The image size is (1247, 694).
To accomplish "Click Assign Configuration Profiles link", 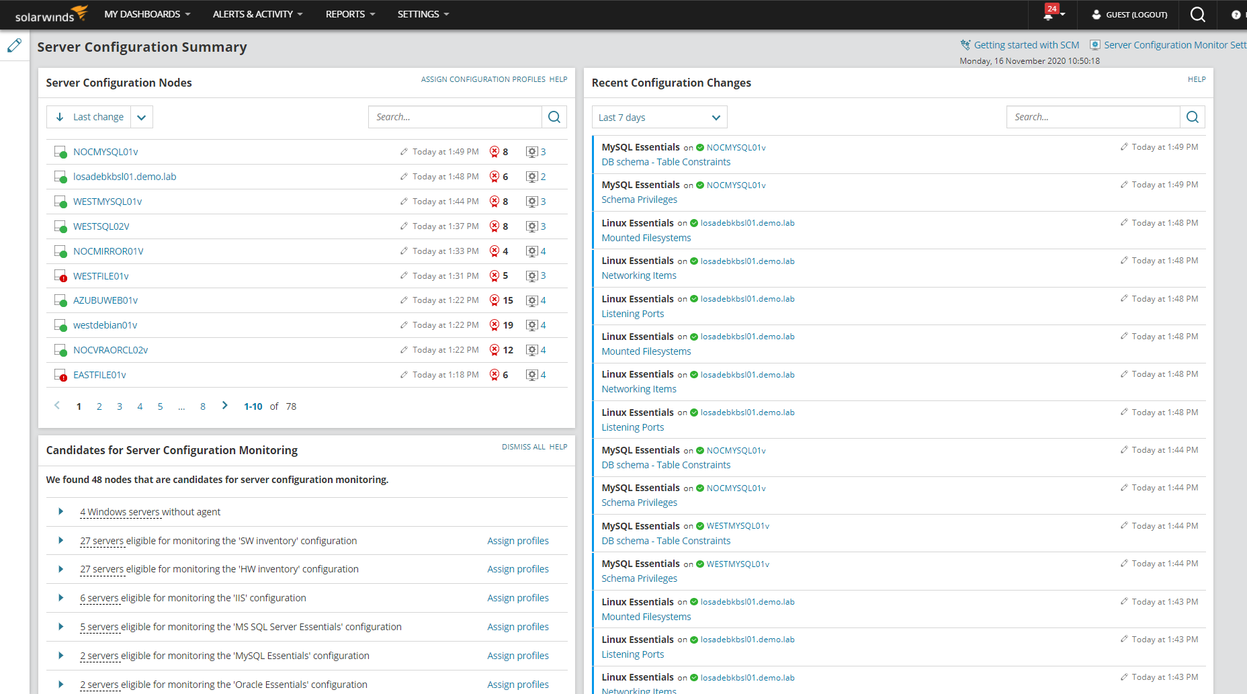I will (483, 79).
